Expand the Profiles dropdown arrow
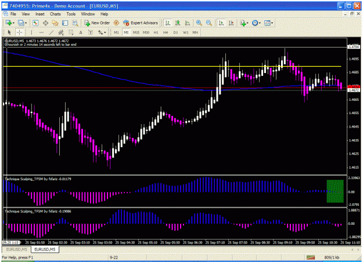363x262 pixels. (26, 23)
